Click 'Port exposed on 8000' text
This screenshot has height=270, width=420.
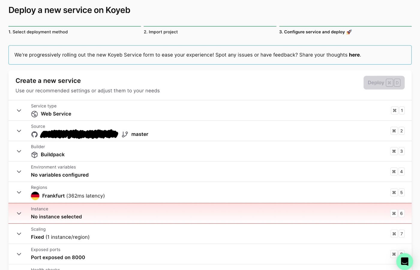pyautogui.click(x=58, y=257)
